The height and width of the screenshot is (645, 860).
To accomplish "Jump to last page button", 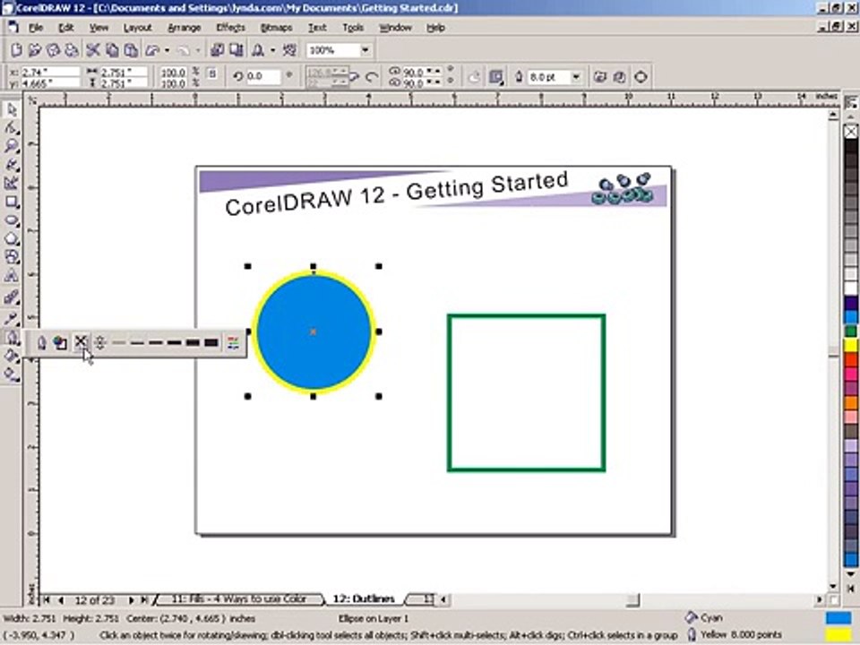I will 145,600.
